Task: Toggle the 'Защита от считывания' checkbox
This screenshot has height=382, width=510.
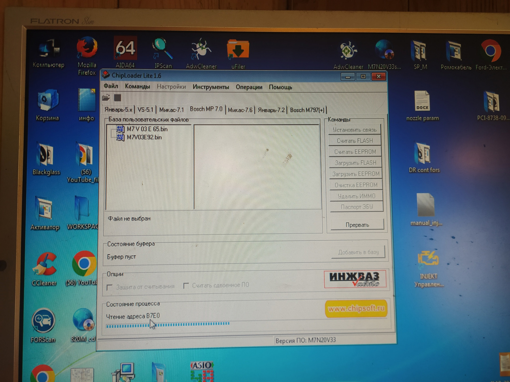Action: (x=109, y=287)
